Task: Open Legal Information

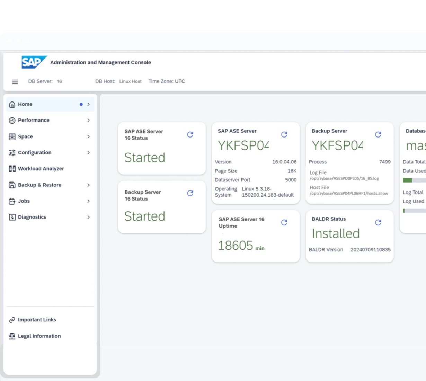Action: 39,336
